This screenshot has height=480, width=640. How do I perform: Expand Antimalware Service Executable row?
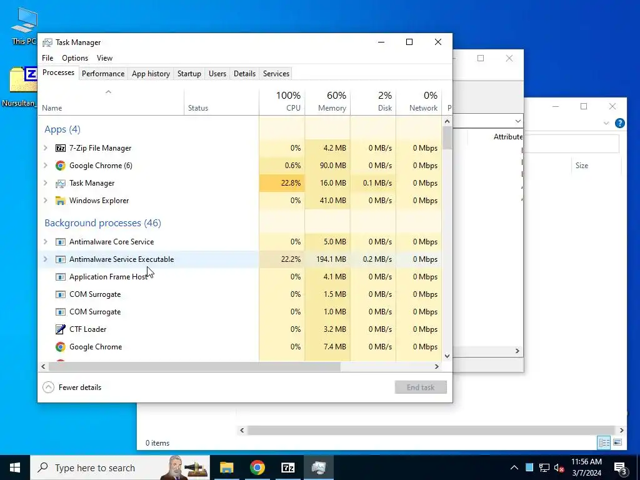pos(46,259)
